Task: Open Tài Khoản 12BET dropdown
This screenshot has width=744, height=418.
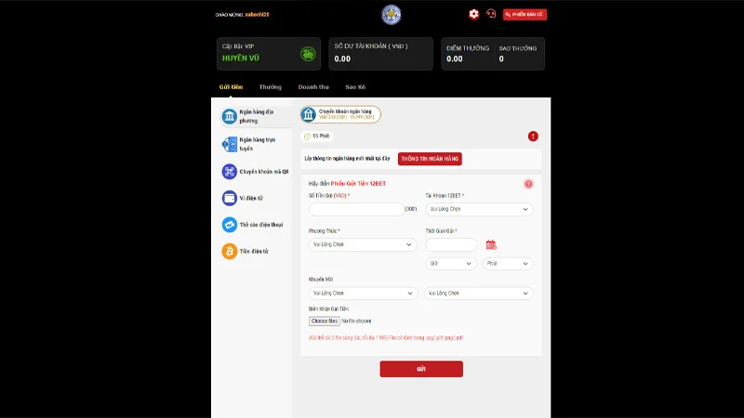Action: click(479, 209)
